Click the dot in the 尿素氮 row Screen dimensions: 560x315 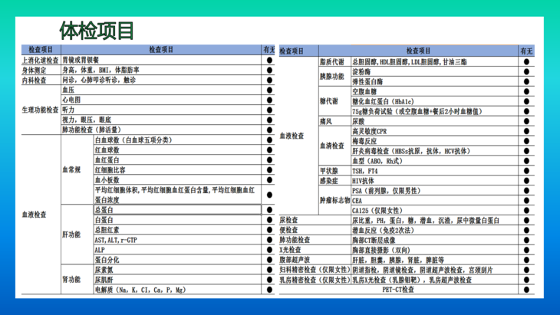[269, 270]
